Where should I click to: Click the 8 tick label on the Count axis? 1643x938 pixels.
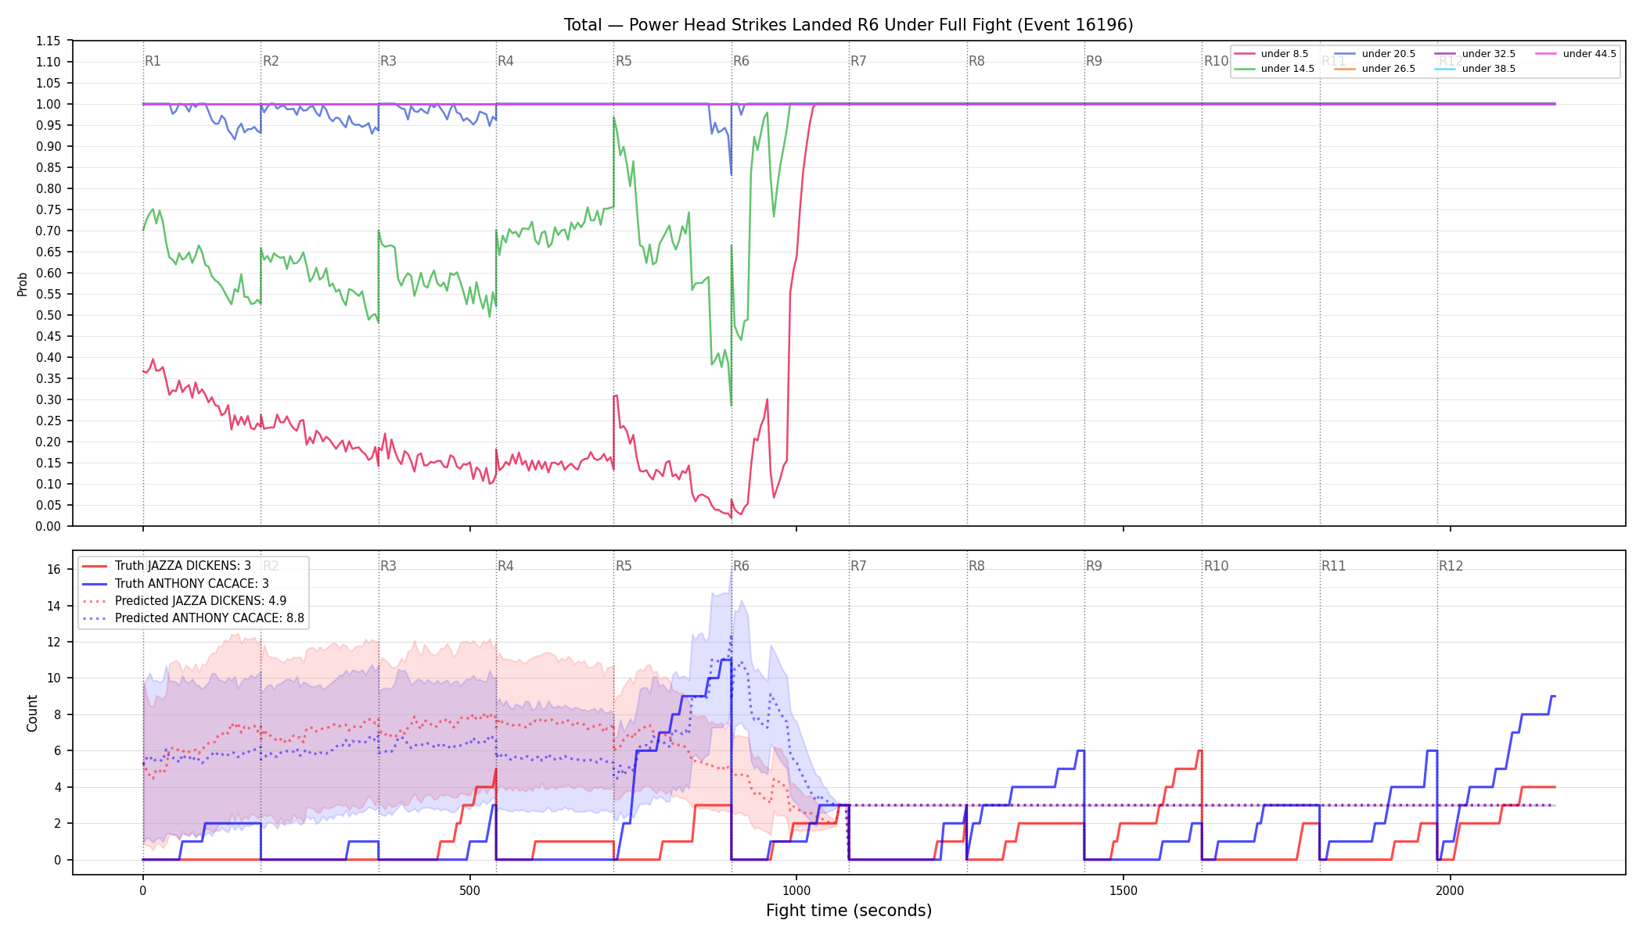[57, 714]
